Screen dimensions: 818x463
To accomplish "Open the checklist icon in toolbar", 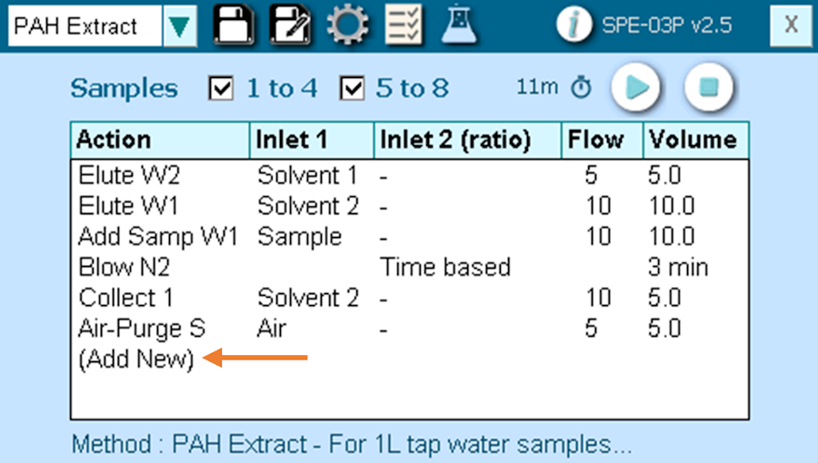I will (404, 25).
